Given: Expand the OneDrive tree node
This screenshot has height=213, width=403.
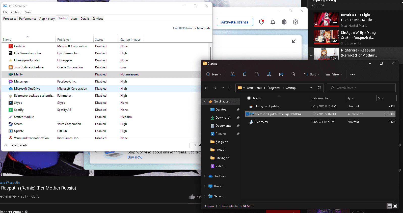Looking at the screenshot, I should 205,176.
